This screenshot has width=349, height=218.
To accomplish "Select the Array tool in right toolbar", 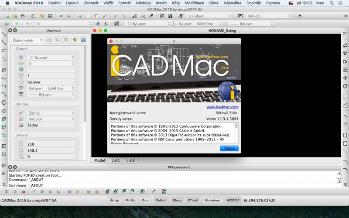I will click(345, 70).
